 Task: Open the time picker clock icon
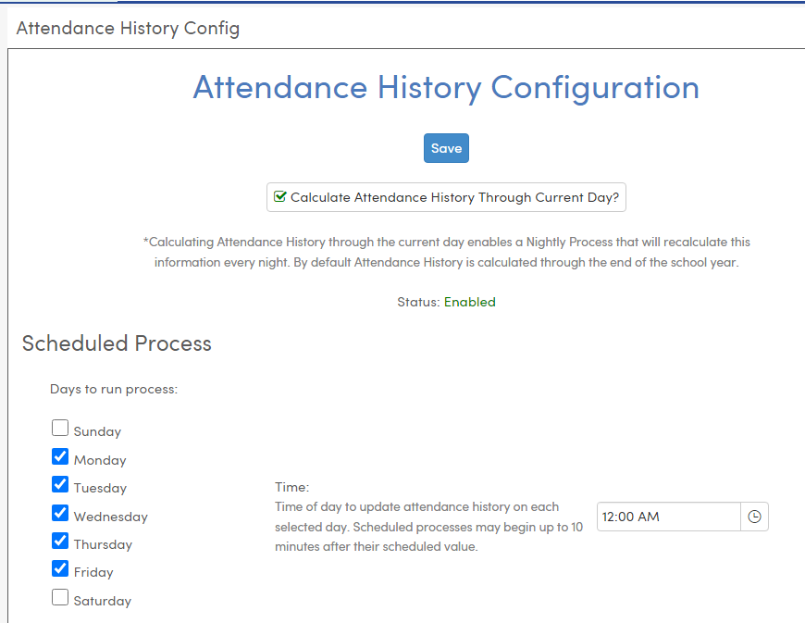[x=754, y=516]
